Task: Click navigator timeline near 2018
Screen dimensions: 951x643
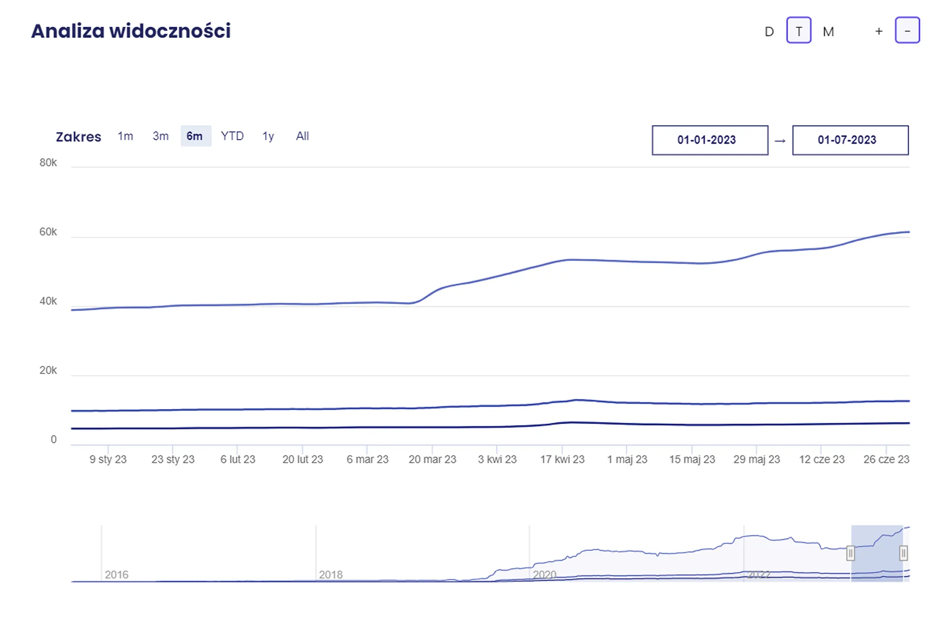Action: coord(330,575)
